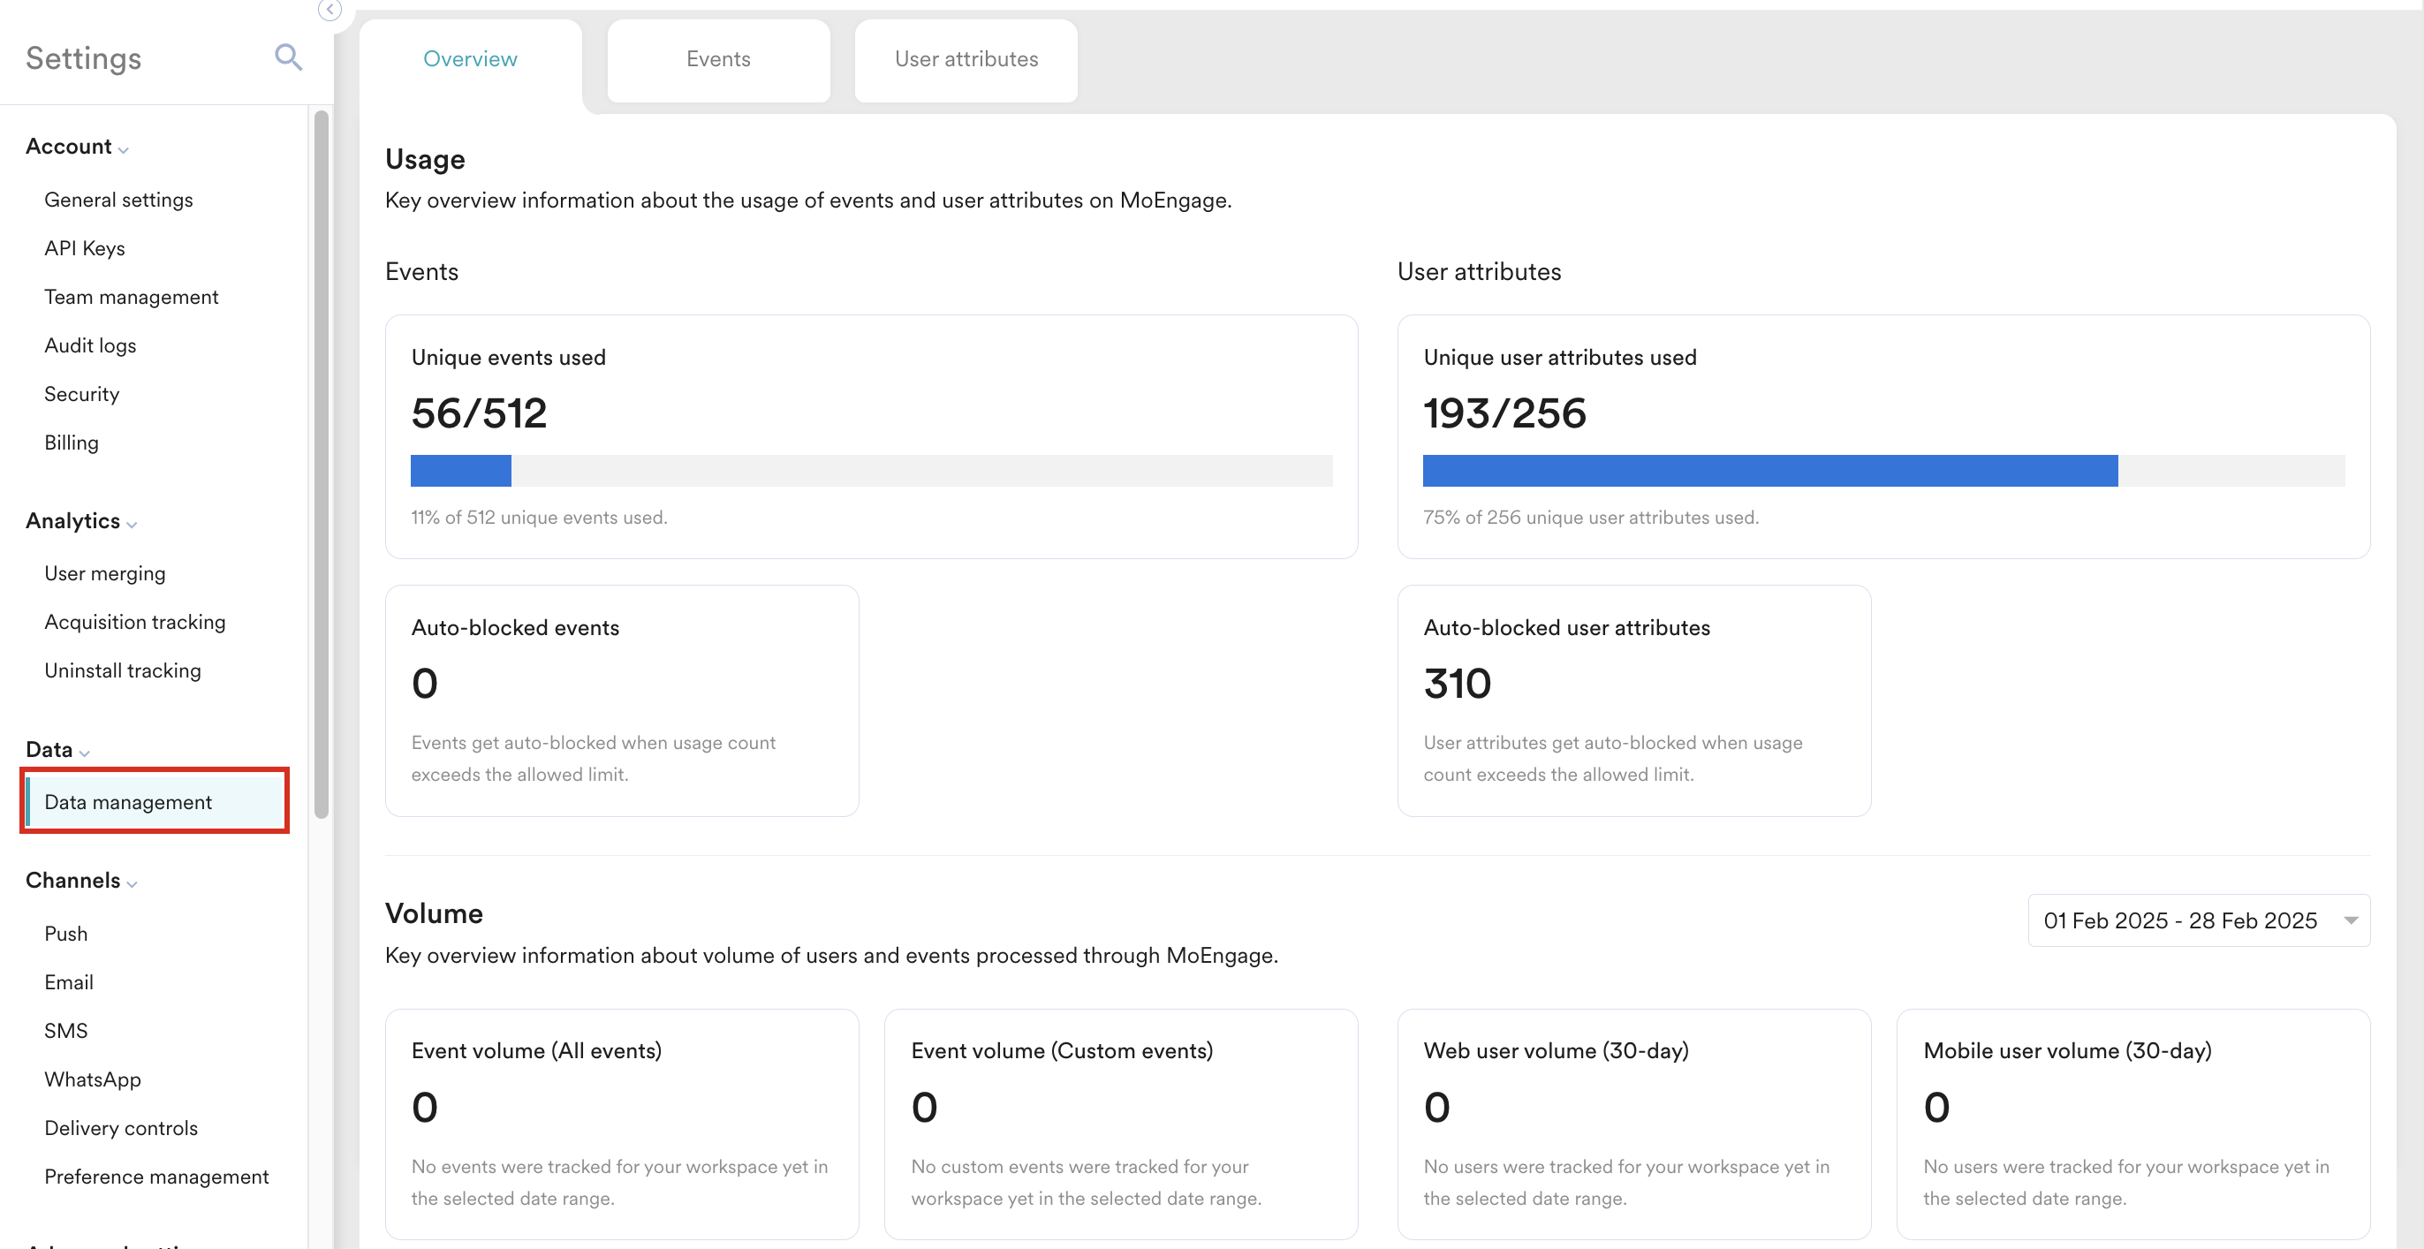Open Delivery controls settings
The width and height of the screenshot is (2424, 1249).
[x=120, y=1128]
